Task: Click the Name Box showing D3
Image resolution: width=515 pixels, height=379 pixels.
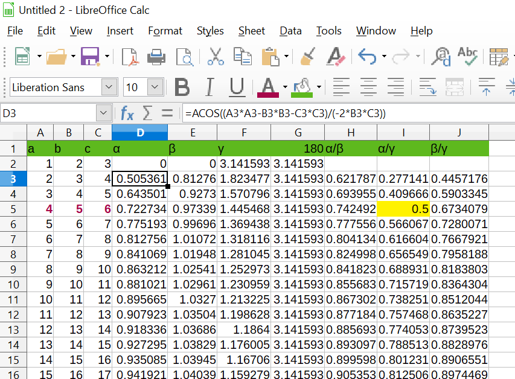Action: coord(49,113)
